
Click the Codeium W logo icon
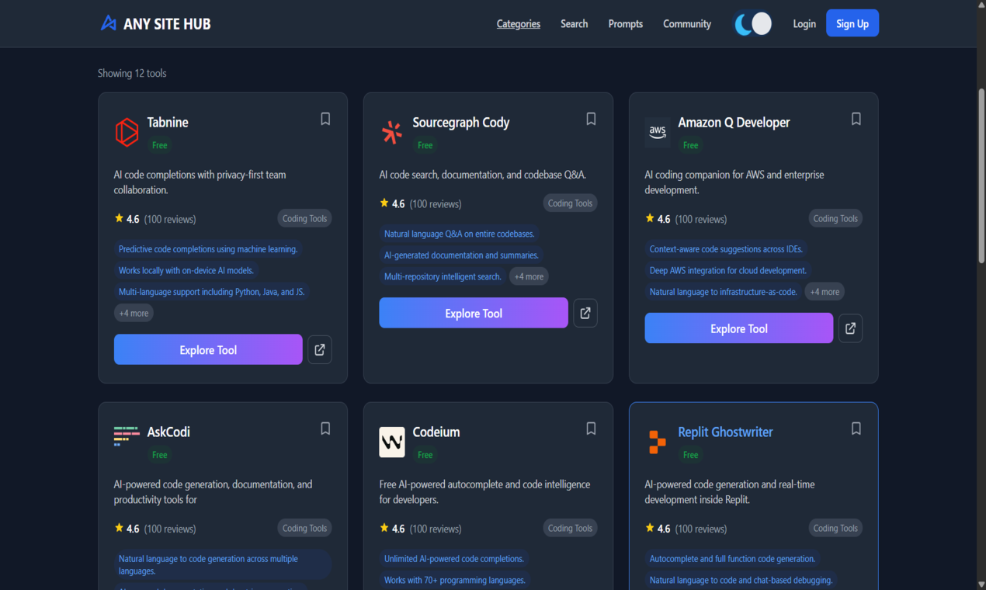[x=392, y=442]
